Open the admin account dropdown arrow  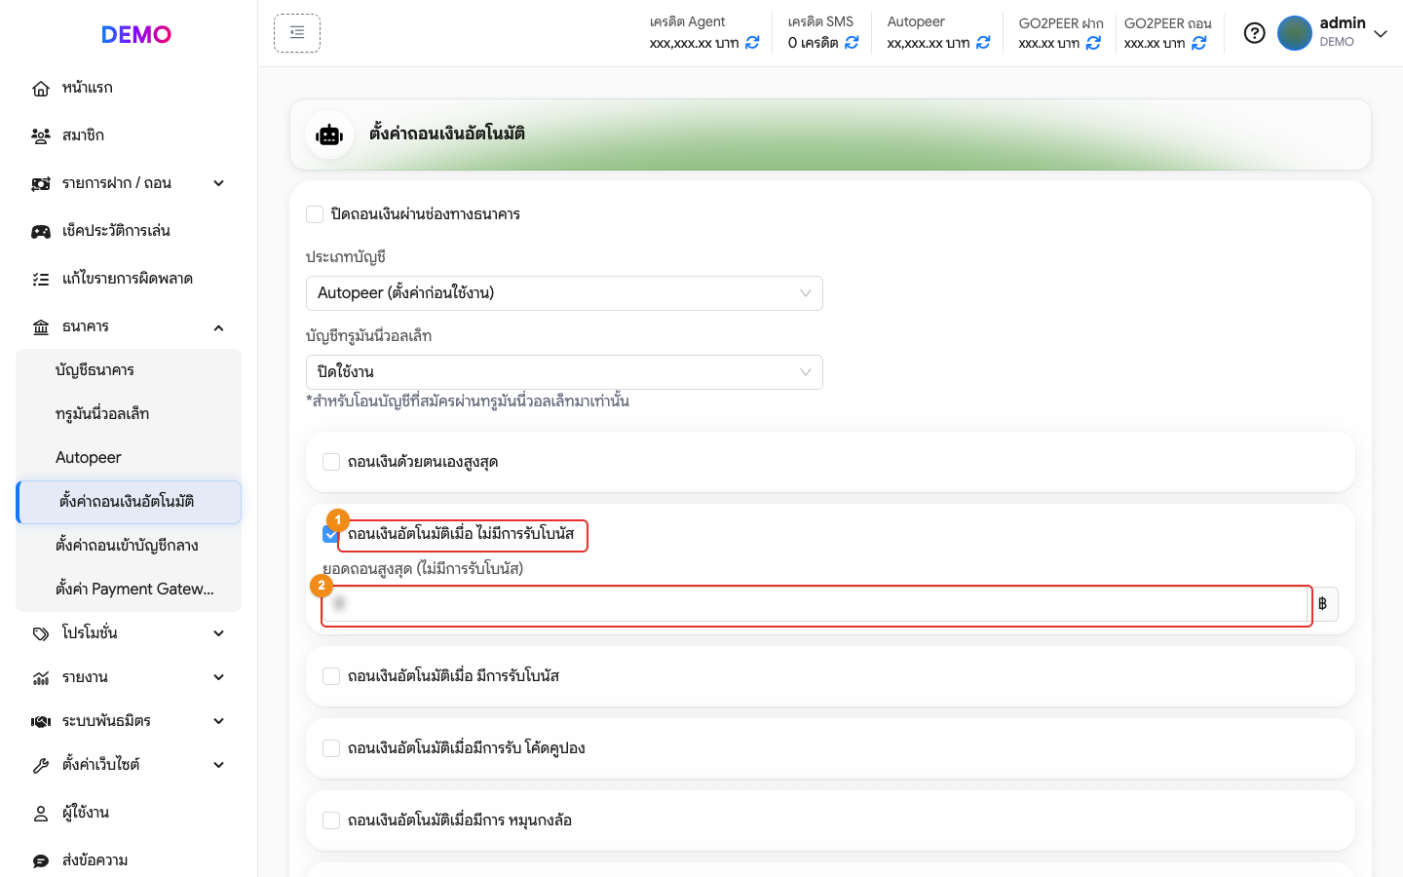1381,34
